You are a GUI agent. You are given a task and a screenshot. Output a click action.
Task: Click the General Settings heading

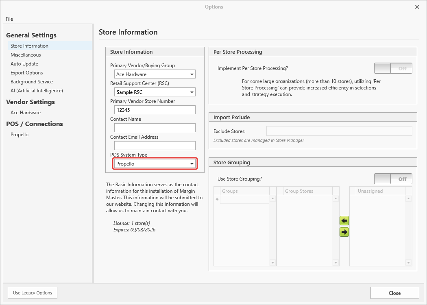pos(31,35)
